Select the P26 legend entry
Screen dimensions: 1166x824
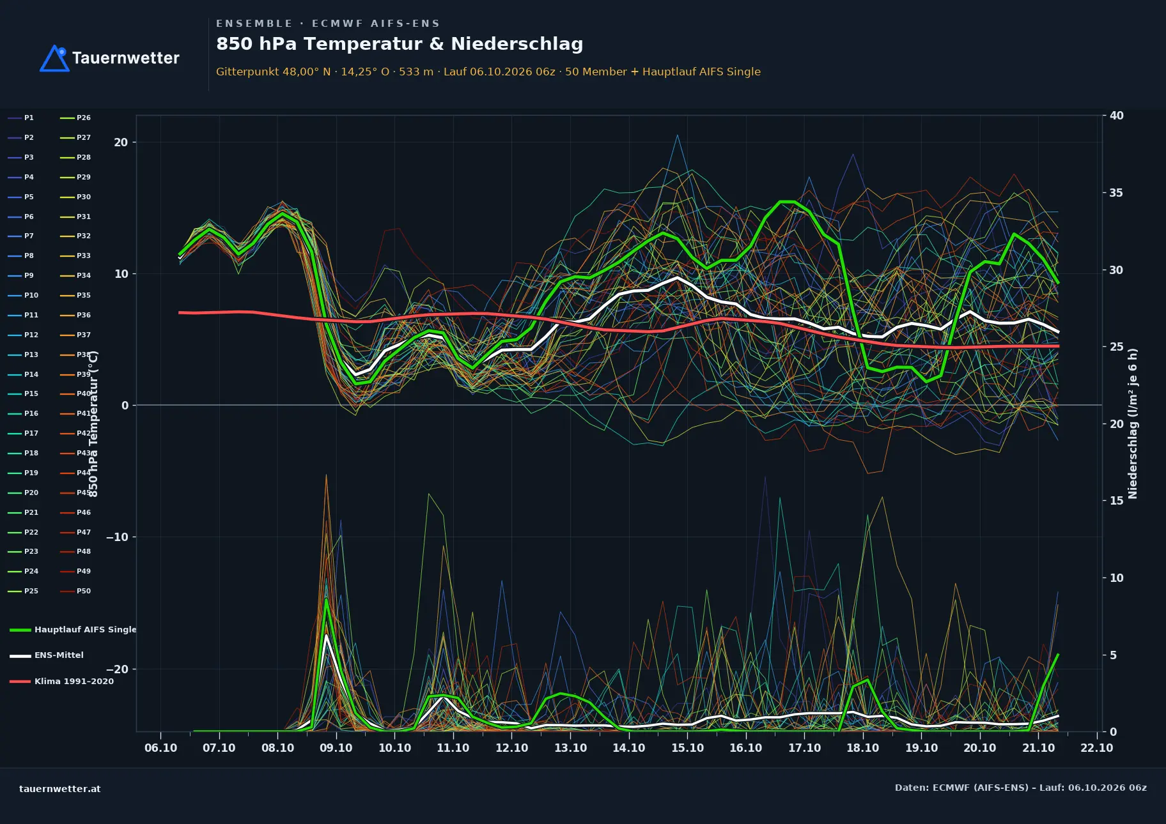pyautogui.click(x=75, y=118)
